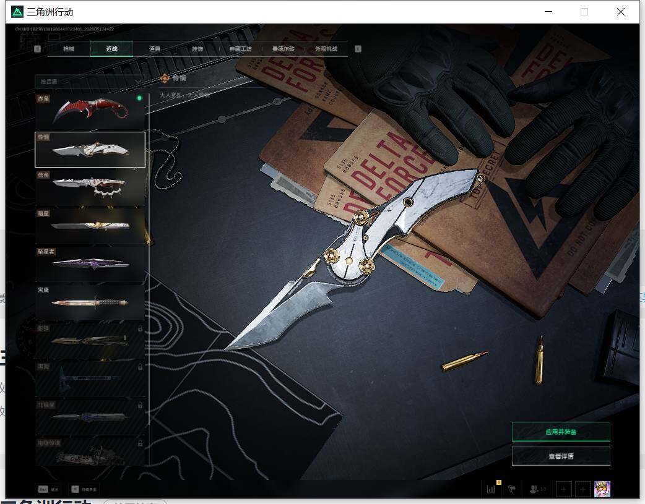Open the signal stats bar-chart icon
645x504 pixels.
point(491,489)
